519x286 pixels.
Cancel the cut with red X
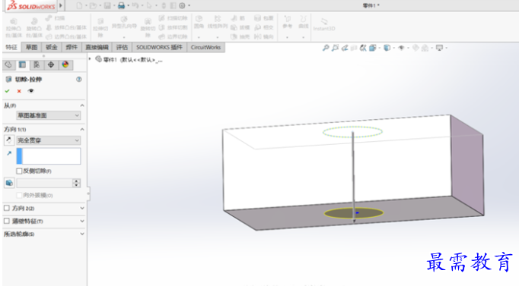point(19,91)
